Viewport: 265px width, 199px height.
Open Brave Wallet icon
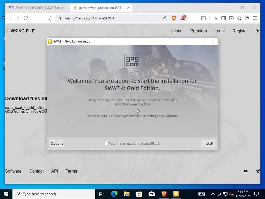(231, 18)
